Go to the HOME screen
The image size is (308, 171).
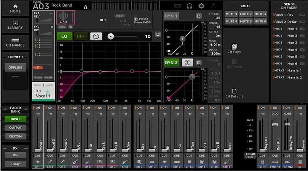click(x=15, y=8)
